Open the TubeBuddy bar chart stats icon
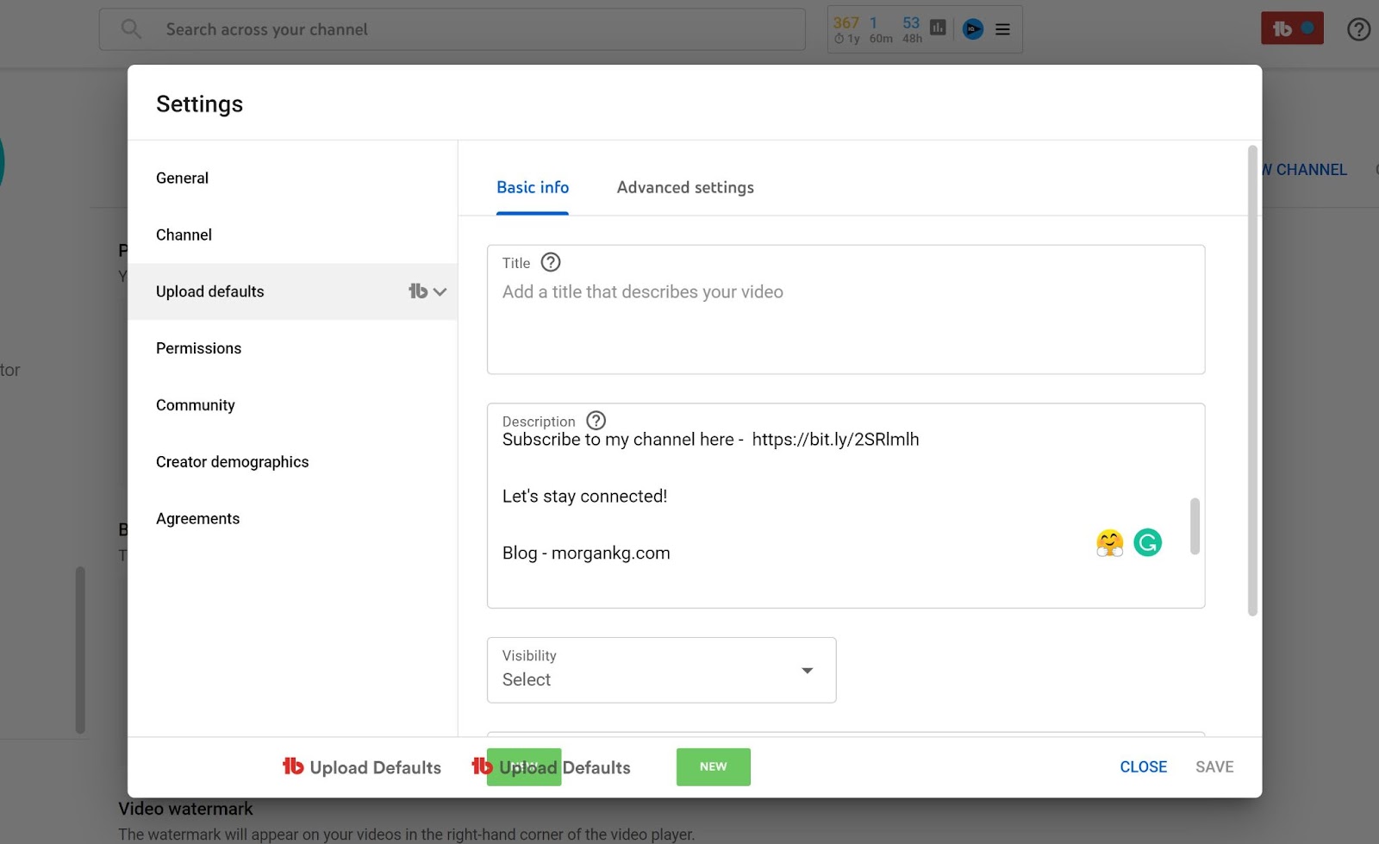This screenshot has width=1379, height=844. tap(938, 28)
